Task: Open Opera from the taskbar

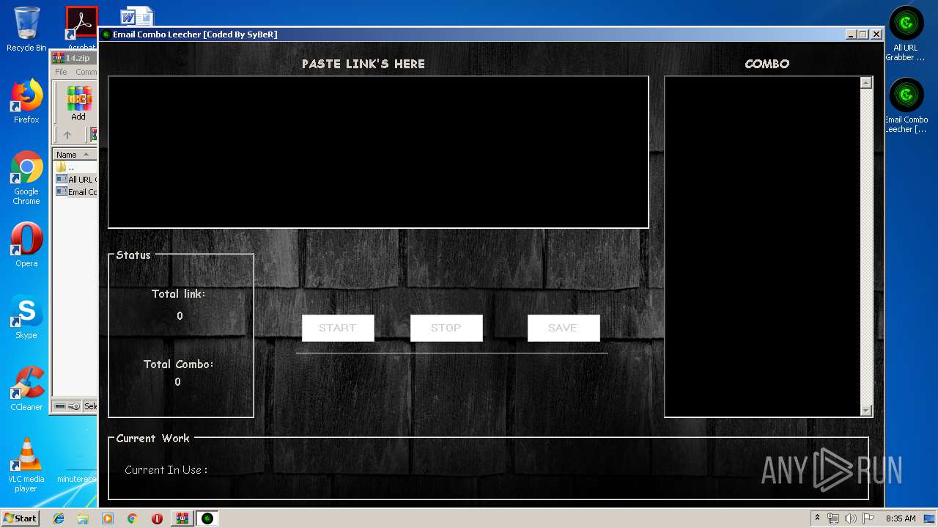Action: tap(157, 518)
